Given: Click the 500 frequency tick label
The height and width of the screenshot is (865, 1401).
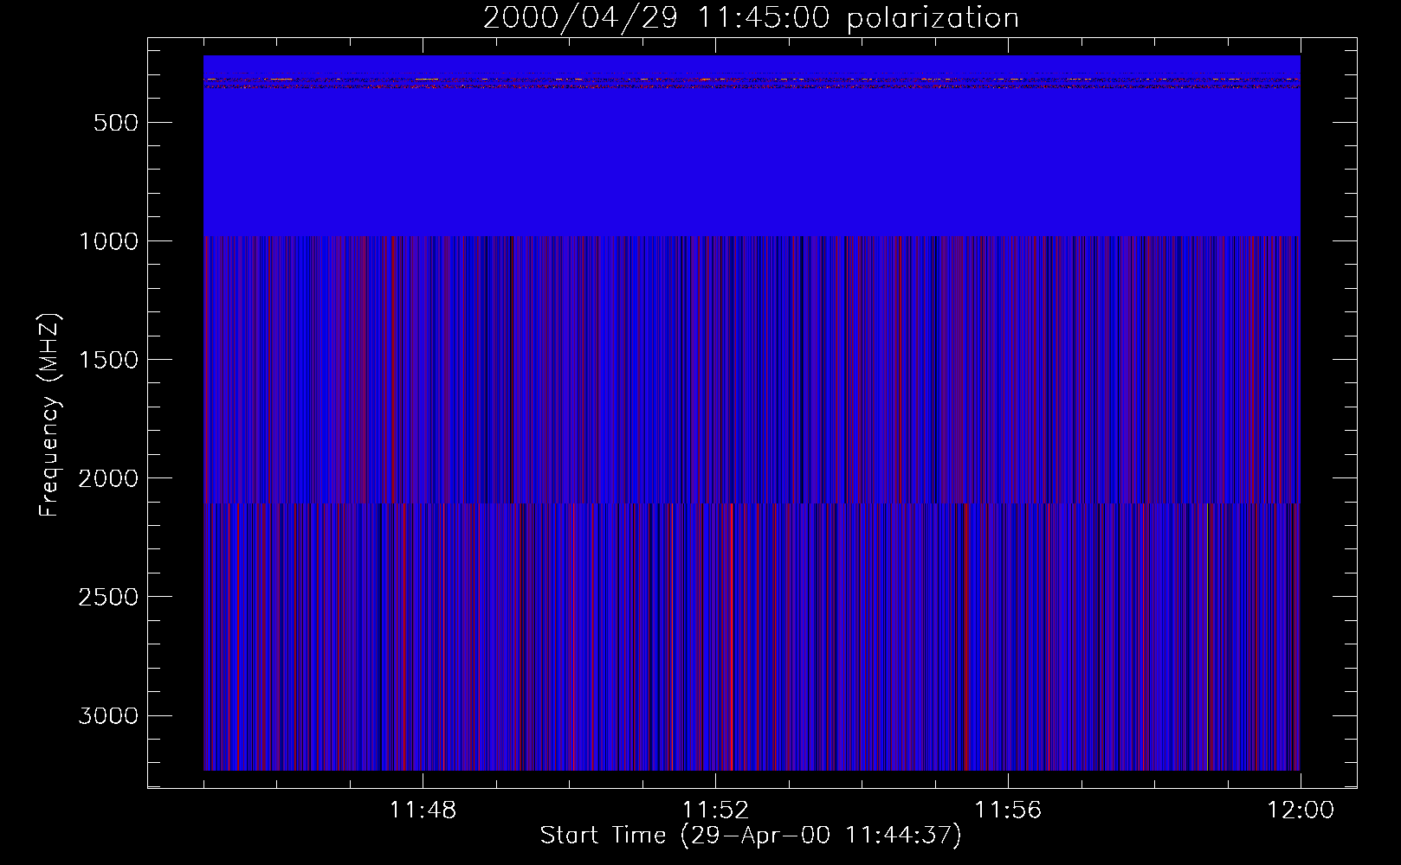Looking at the screenshot, I should pyautogui.click(x=117, y=123).
